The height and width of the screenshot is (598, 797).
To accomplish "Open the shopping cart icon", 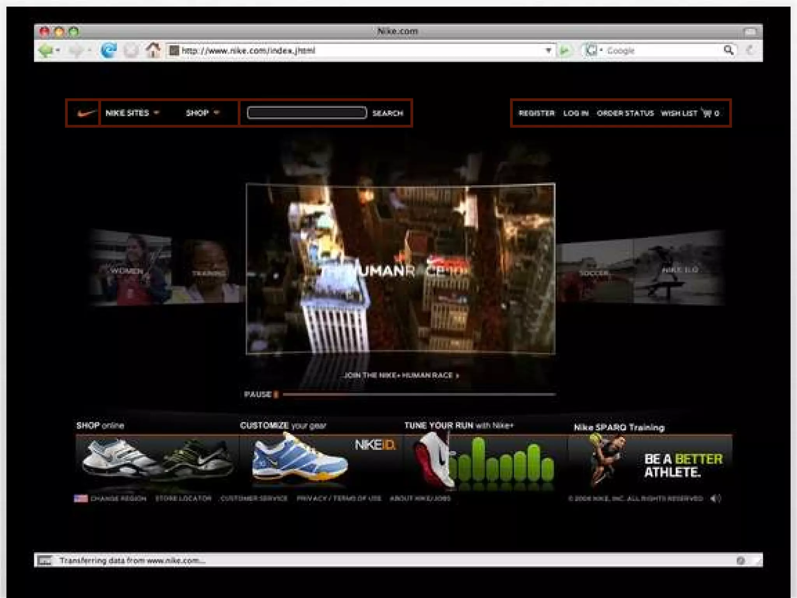I will pos(706,113).
